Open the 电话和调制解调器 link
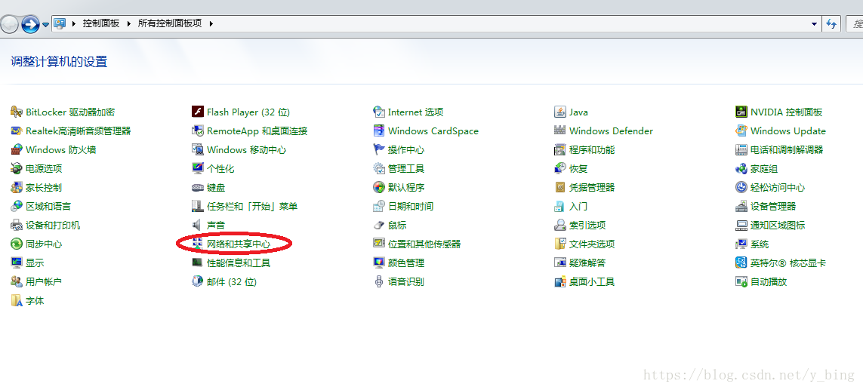Screen dimensions: 863x390 pos(787,149)
